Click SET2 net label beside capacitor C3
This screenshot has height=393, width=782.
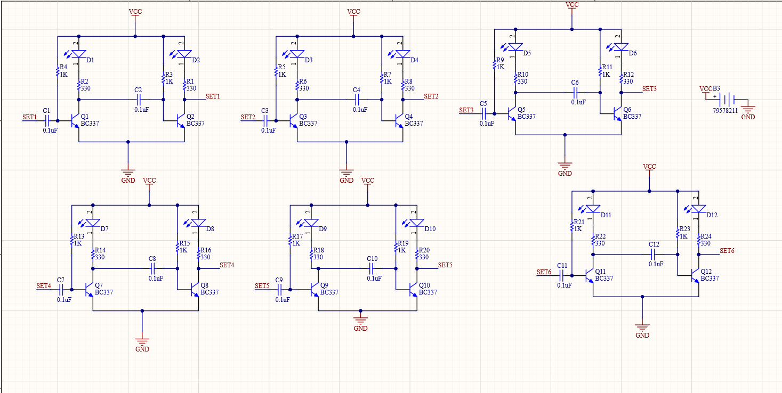[x=248, y=117]
